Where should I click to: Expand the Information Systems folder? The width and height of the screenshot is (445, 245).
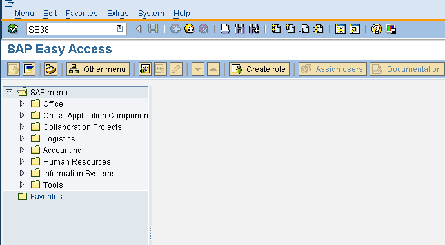click(22, 173)
